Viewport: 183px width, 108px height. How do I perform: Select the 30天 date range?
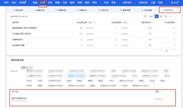[151, 17]
